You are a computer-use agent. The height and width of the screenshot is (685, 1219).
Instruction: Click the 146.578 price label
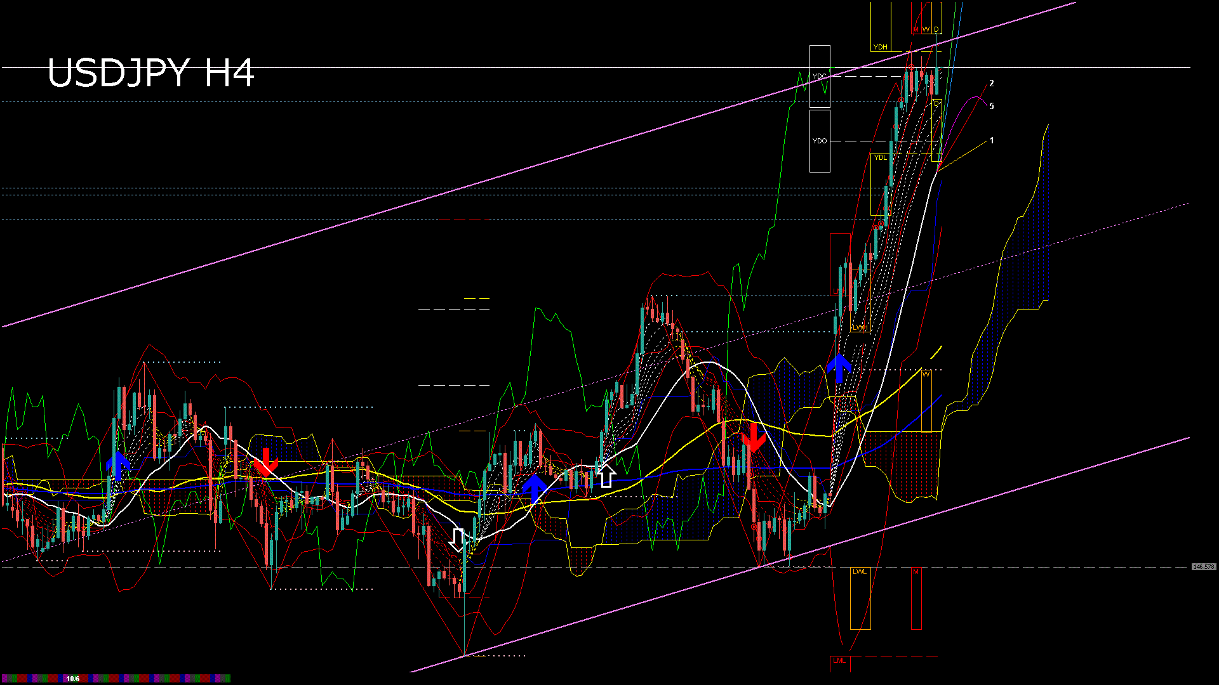point(1203,566)
